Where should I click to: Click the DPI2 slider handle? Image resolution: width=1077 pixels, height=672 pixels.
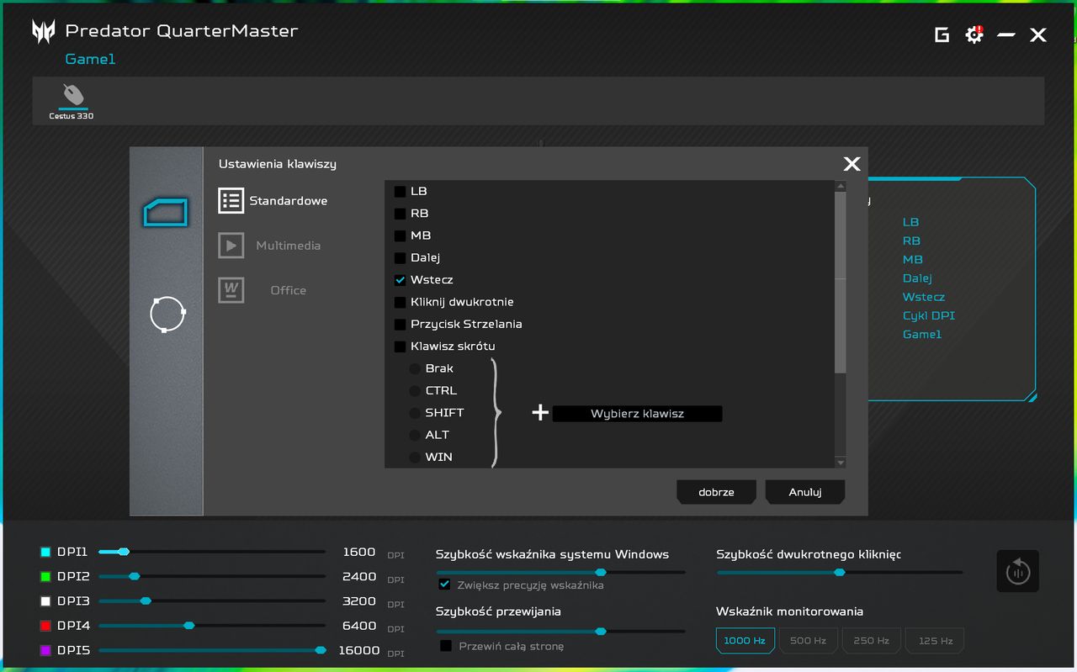click(x=134, y=576)
